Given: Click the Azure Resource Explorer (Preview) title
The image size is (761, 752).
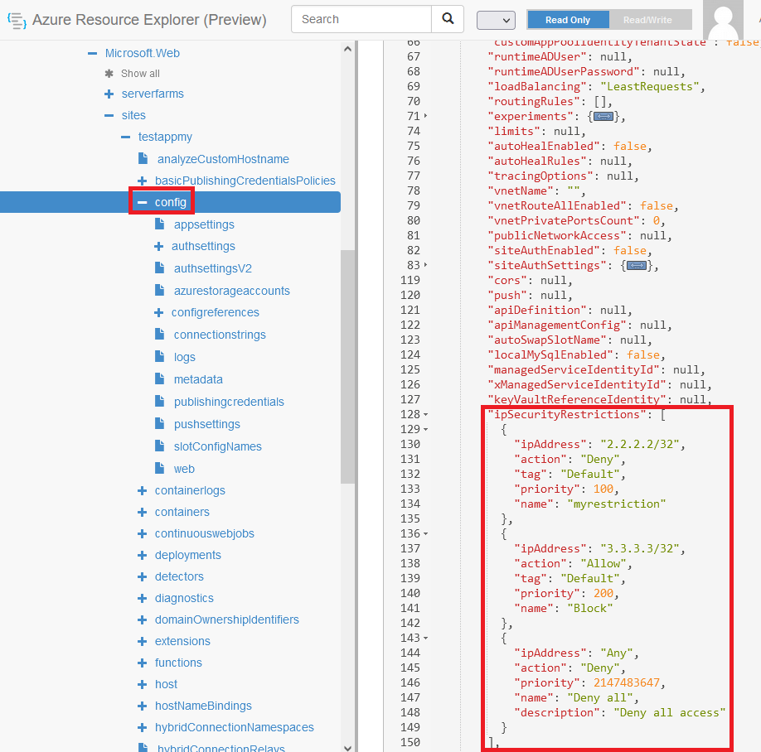Looking at the screenshot, I should [x=149, y=20].
